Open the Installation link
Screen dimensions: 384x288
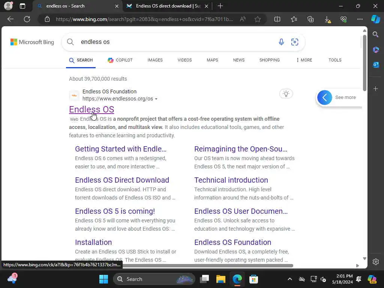[93, 242]
